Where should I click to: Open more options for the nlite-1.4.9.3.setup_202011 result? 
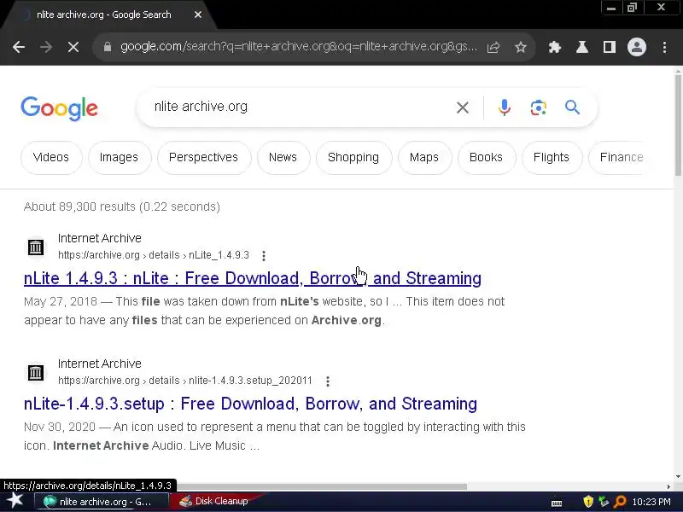[x=328, y=381]
